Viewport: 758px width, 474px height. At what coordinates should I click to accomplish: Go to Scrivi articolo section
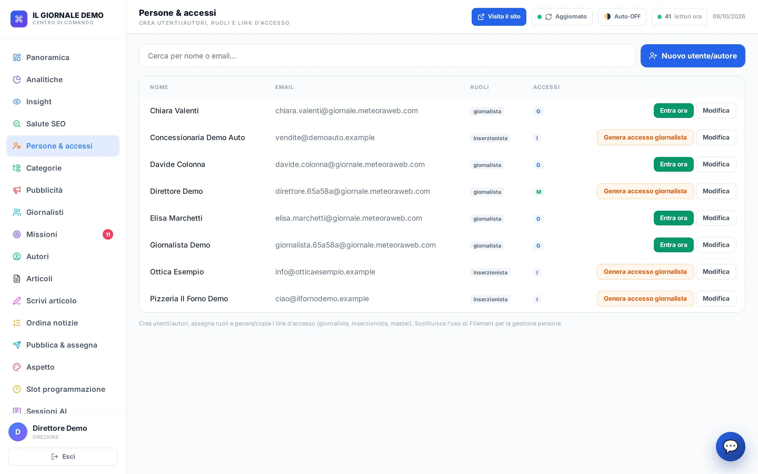63,301
